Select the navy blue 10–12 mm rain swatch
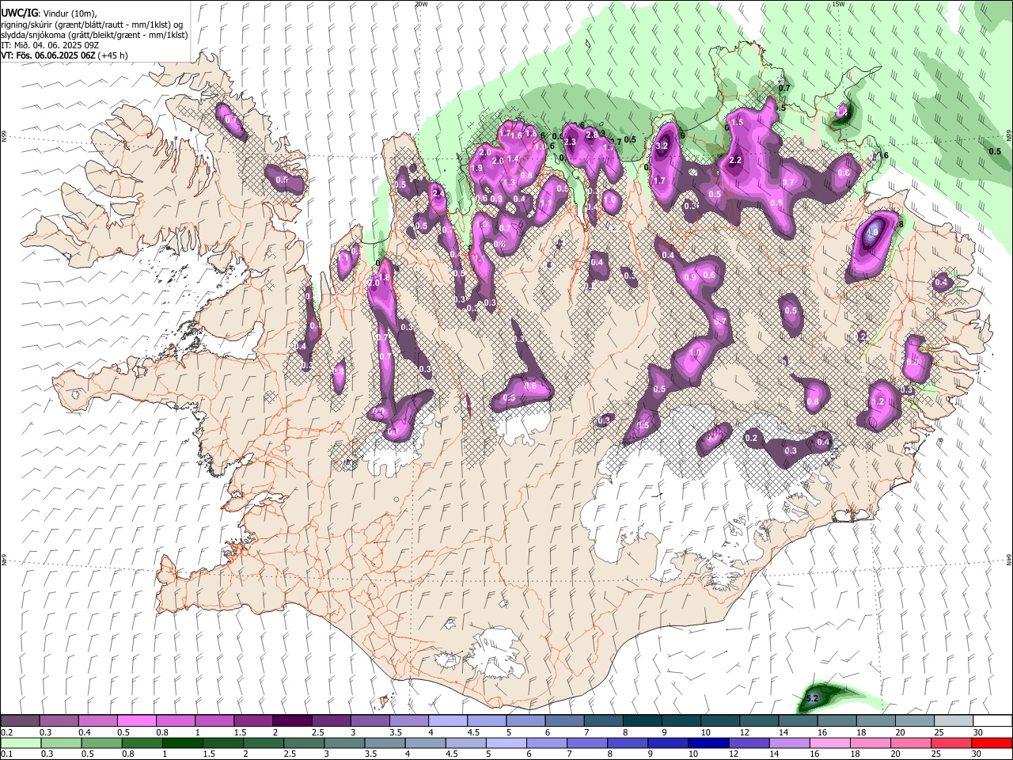Viewport: 1013px width, 760px height. coord(708,743)
